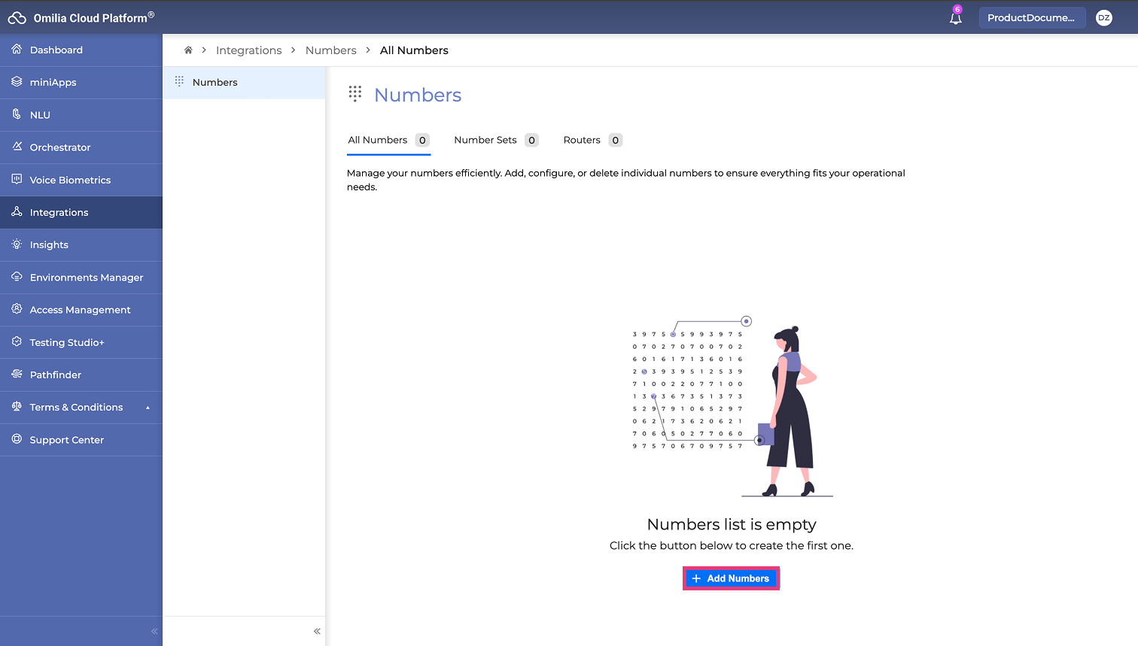
Task: Open Dashboard from the sidebar
Action: (56, 50)
